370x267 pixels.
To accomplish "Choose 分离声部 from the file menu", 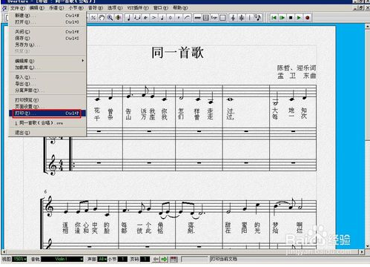I will pos(47,90).
